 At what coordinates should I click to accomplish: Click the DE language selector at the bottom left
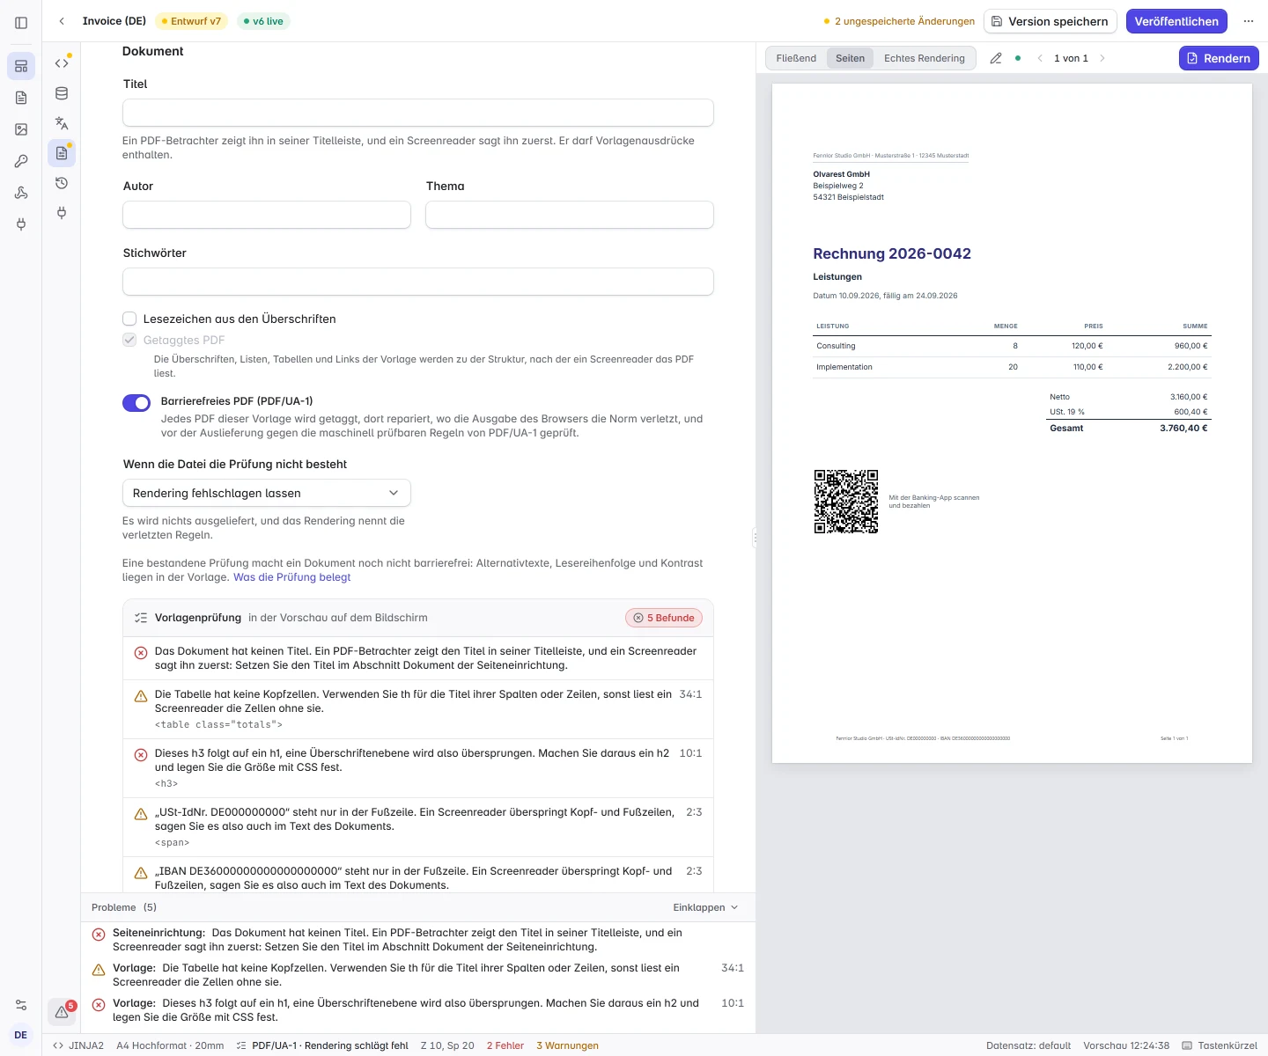[x=21, y=1035]
